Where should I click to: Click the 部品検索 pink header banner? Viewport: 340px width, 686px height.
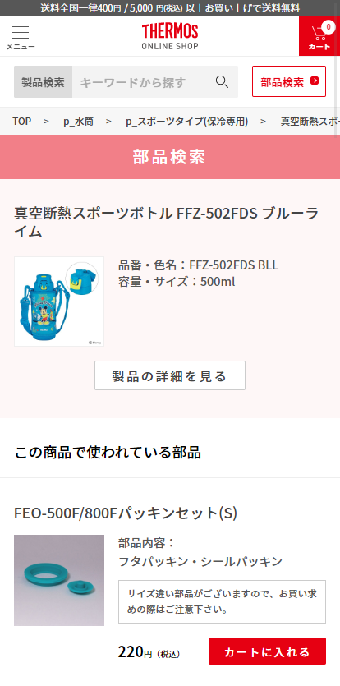[x=170, y=157]
